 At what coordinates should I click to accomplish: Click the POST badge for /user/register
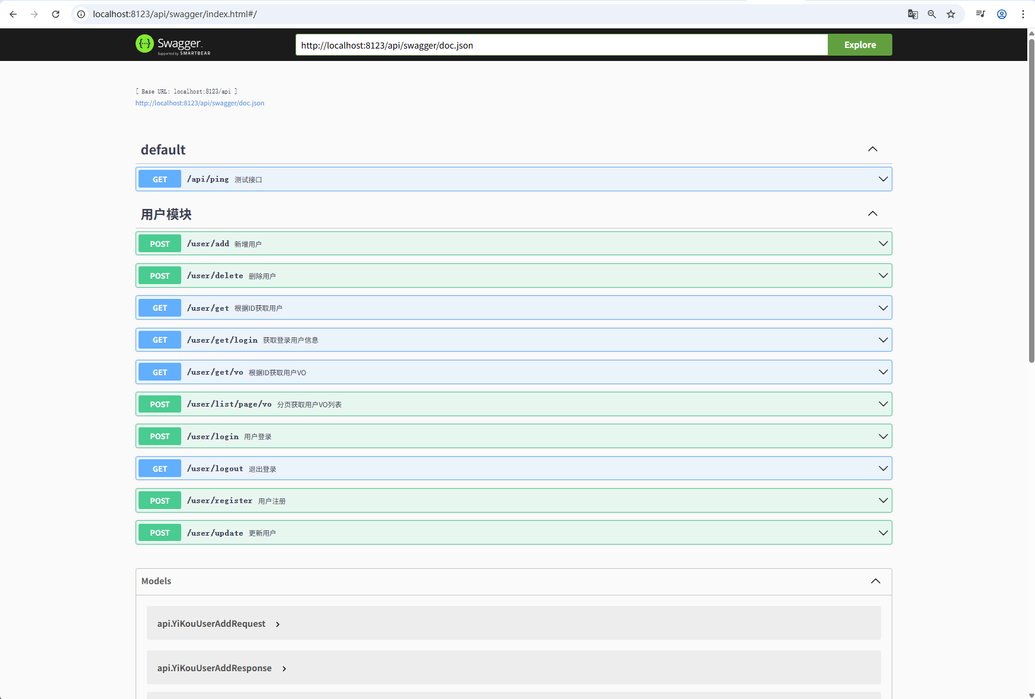(160, 501)
